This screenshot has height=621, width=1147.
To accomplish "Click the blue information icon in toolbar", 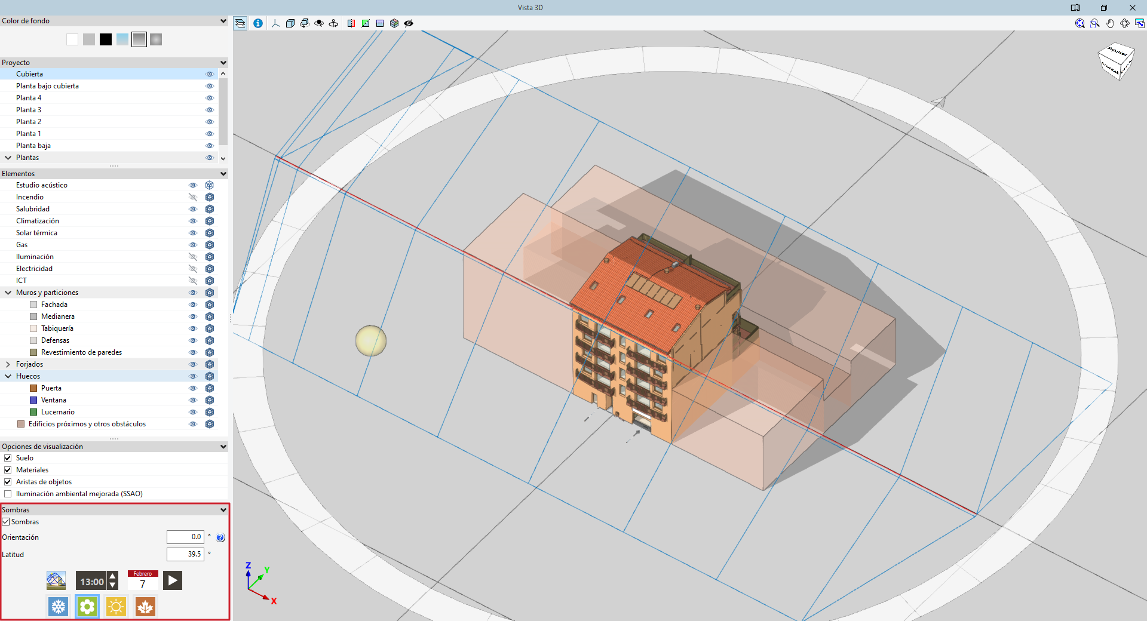I will (258, 23).
